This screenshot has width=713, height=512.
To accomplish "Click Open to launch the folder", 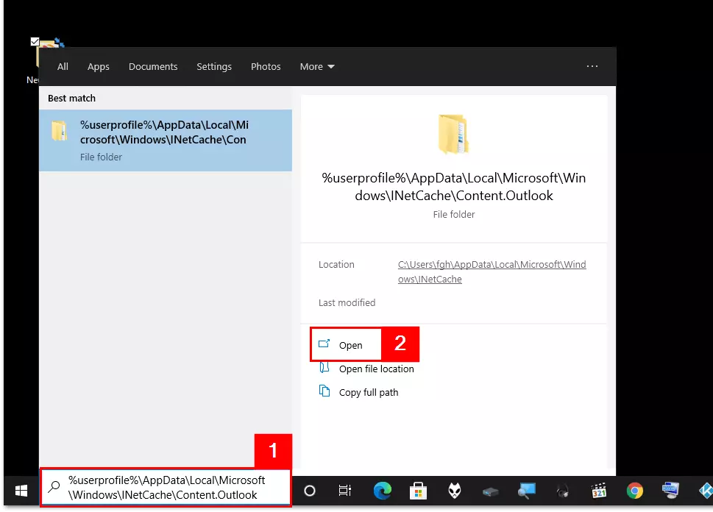I will (350, 344).
